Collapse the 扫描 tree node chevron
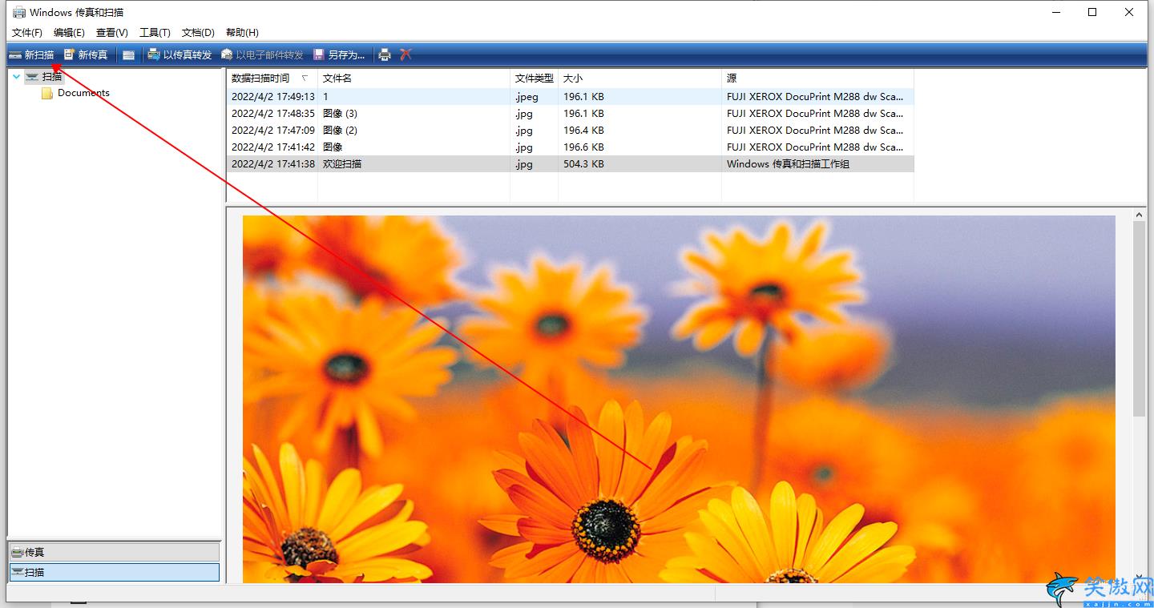1154x608 pixels. (x=17, y=77)
